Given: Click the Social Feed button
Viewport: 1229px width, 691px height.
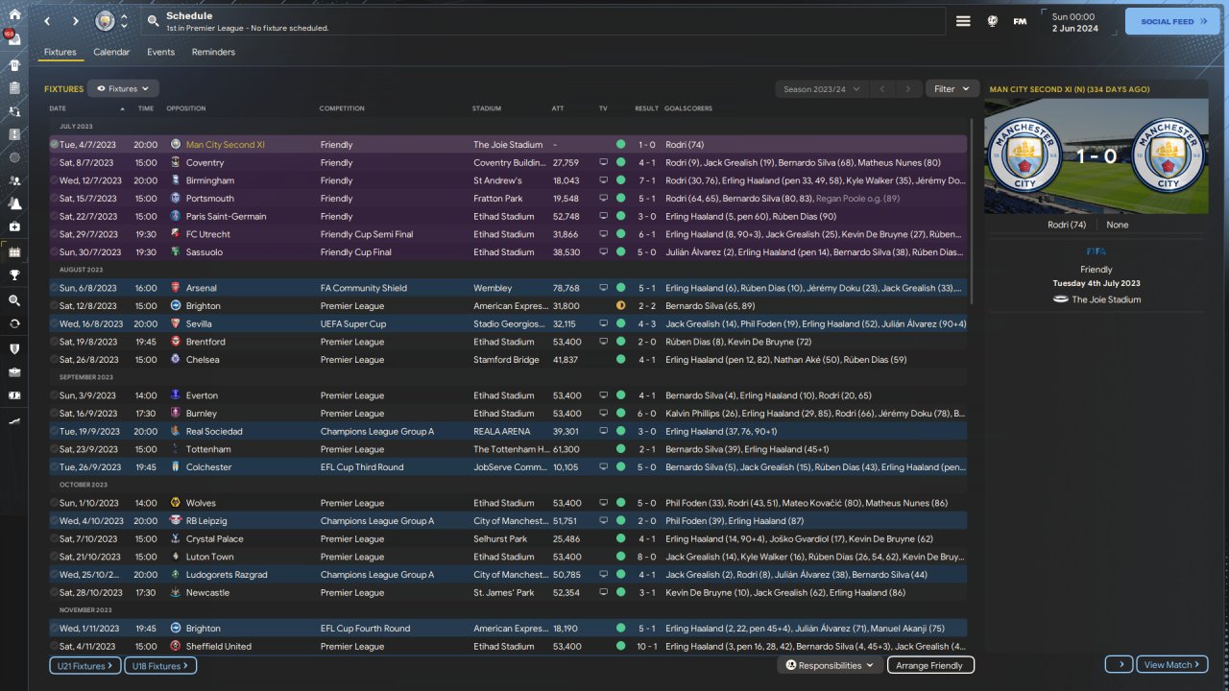Looking at the screenshot, I should tap(1171, 21).
